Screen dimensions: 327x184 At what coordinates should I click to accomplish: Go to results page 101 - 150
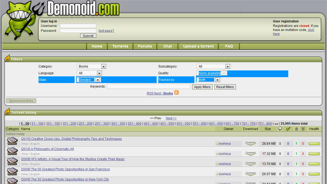[x=53, y=124]
